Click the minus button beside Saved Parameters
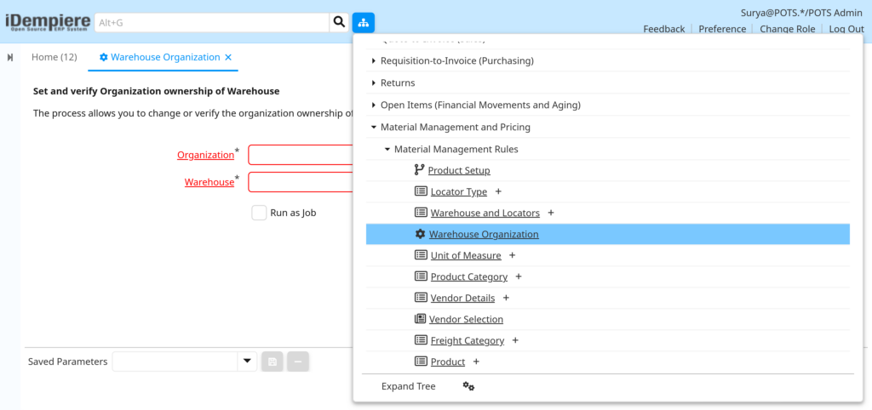 298,362
